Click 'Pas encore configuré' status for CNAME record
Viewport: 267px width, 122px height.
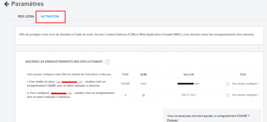pos(245,84)
